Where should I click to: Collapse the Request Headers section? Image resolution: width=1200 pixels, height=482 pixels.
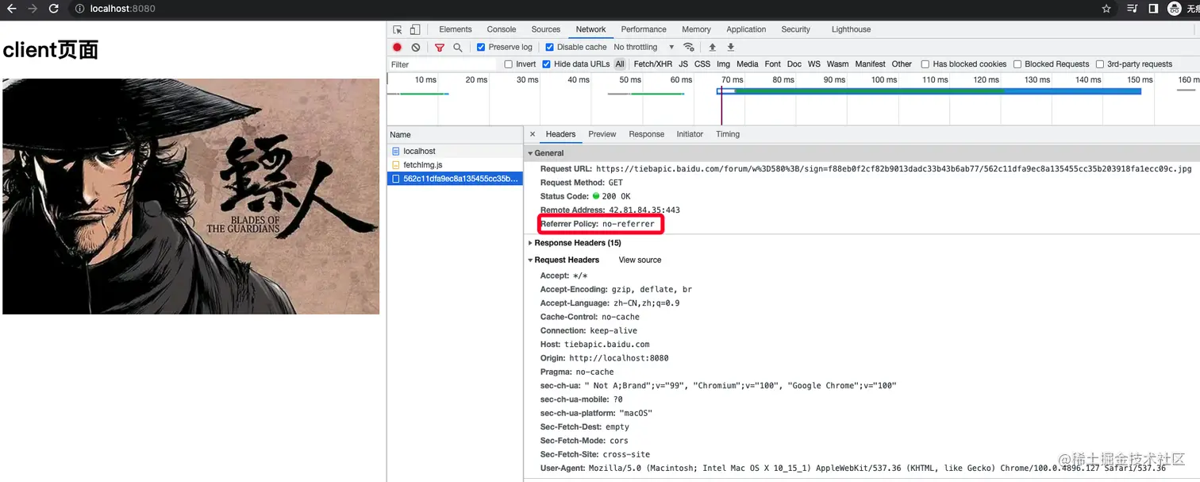click(x=563, y=260)
